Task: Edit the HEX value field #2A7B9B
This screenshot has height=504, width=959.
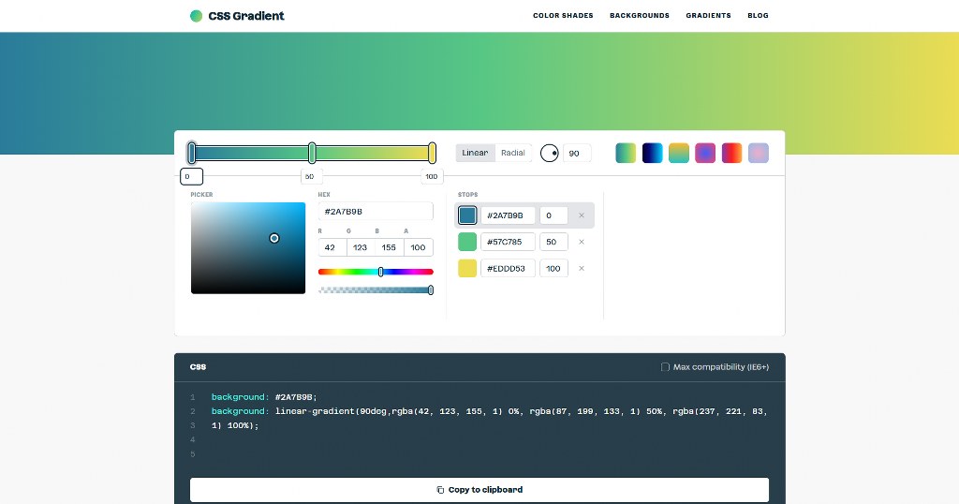Action: 376,212
